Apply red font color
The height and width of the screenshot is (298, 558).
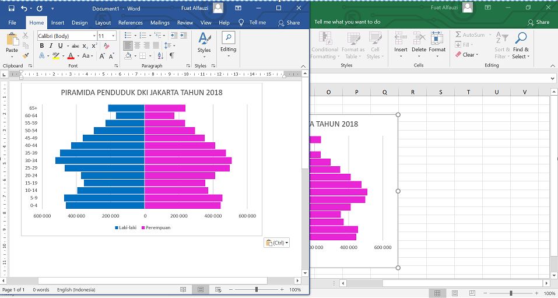71,56
